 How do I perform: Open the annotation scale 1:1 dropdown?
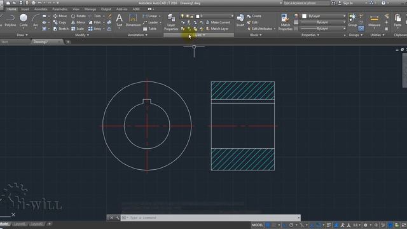tap(357, 225)
